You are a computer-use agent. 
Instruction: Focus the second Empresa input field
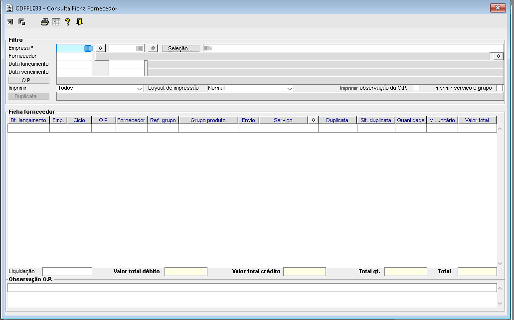click(x=127, y=48)
